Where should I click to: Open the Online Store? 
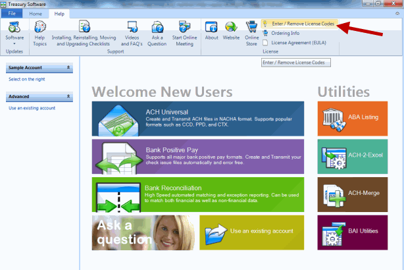(251, 34)
